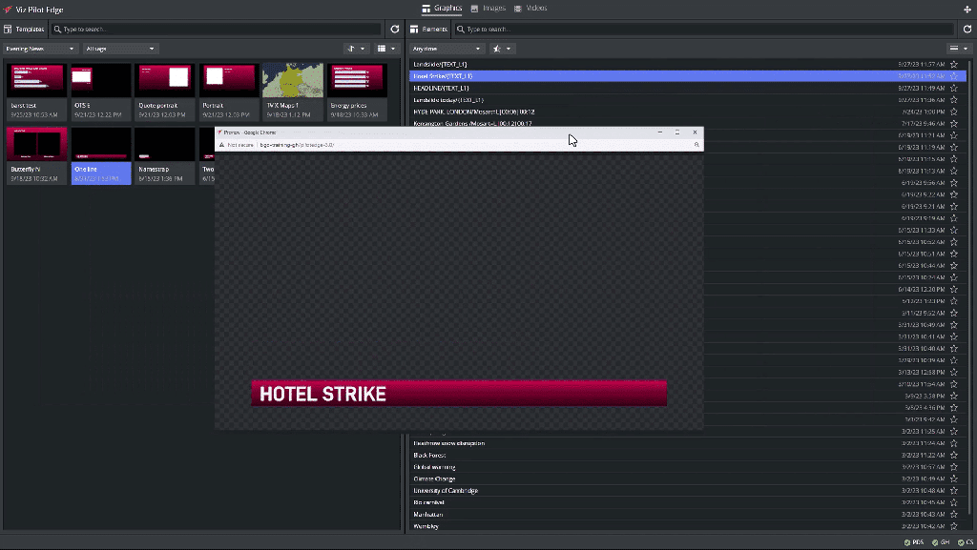Refresh the Elements list
977x550 pixels.
click(x=967, y=30)
